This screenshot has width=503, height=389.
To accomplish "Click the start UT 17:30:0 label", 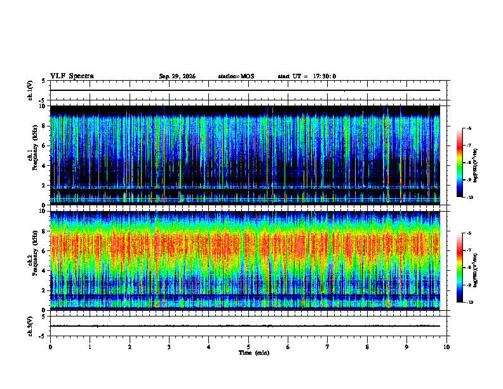I will [x=307, y=76].
